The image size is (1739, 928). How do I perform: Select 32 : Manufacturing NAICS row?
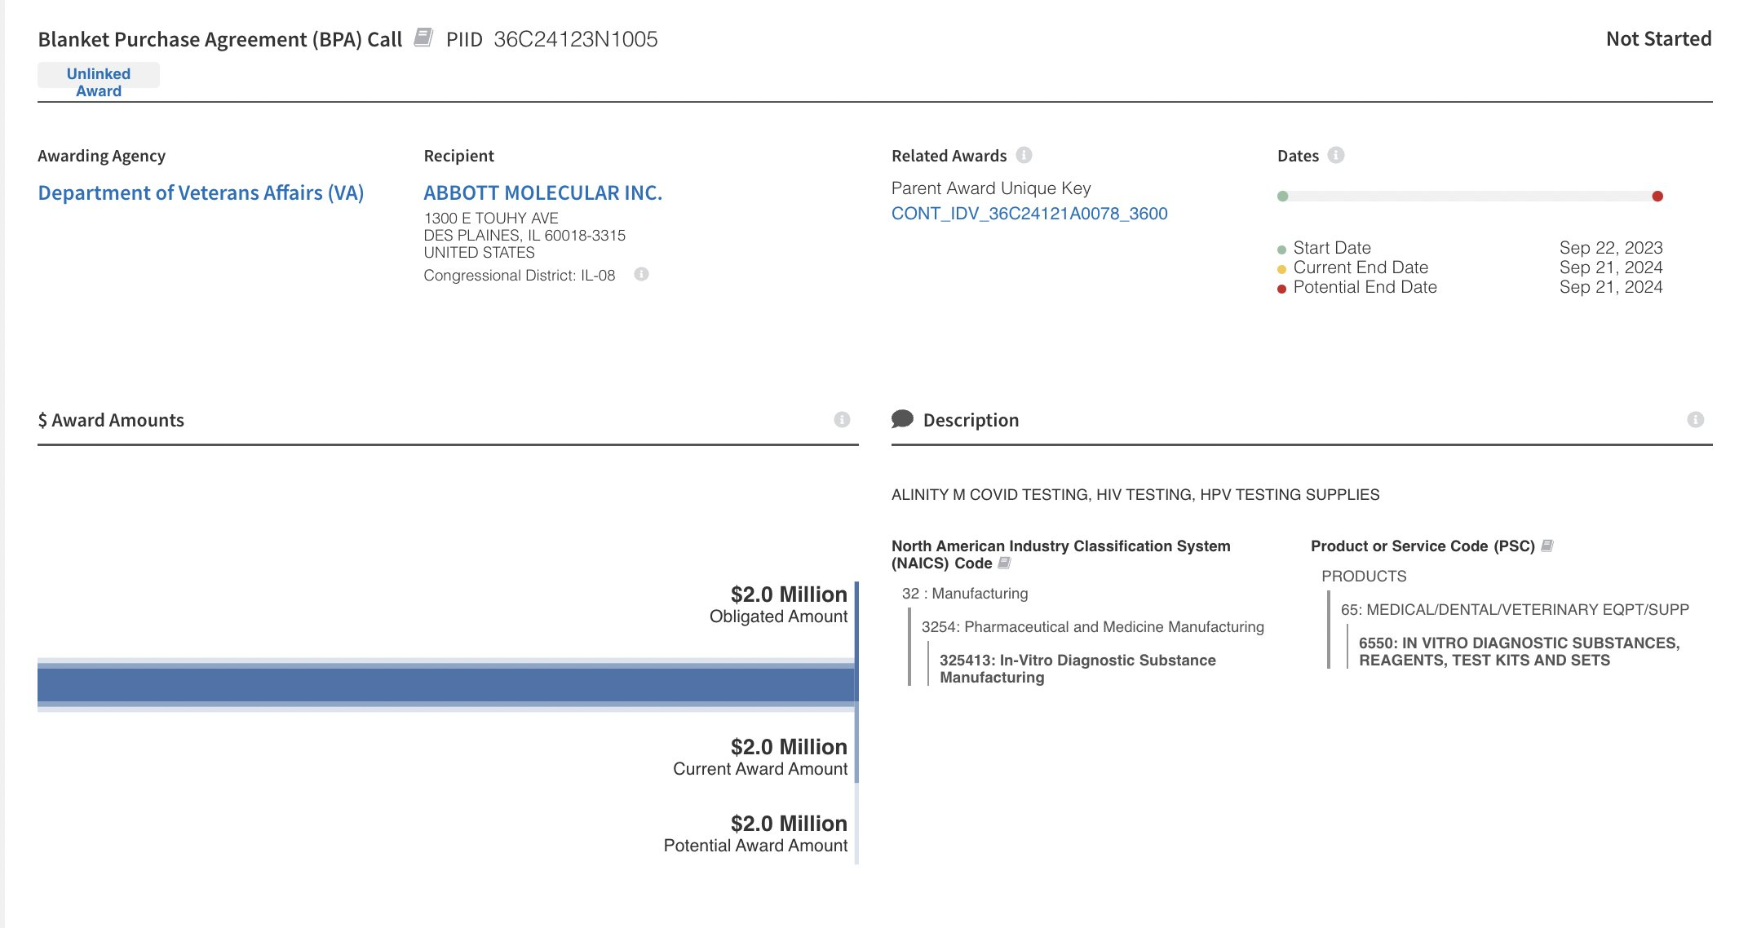tap(965, 593)
